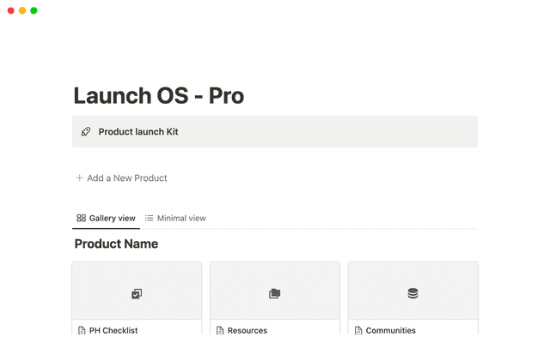The image size is (550, 343).
Task: Click the Product Name group heading
Action: coord(116,244)
